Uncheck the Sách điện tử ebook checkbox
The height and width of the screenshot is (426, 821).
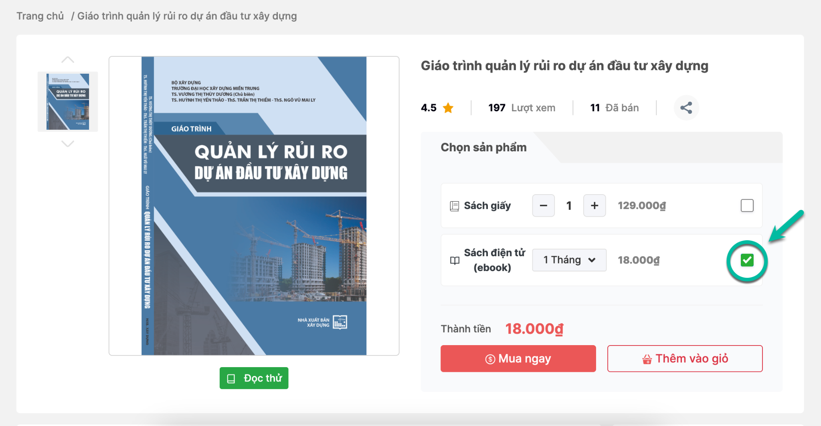tap(747, 260)
